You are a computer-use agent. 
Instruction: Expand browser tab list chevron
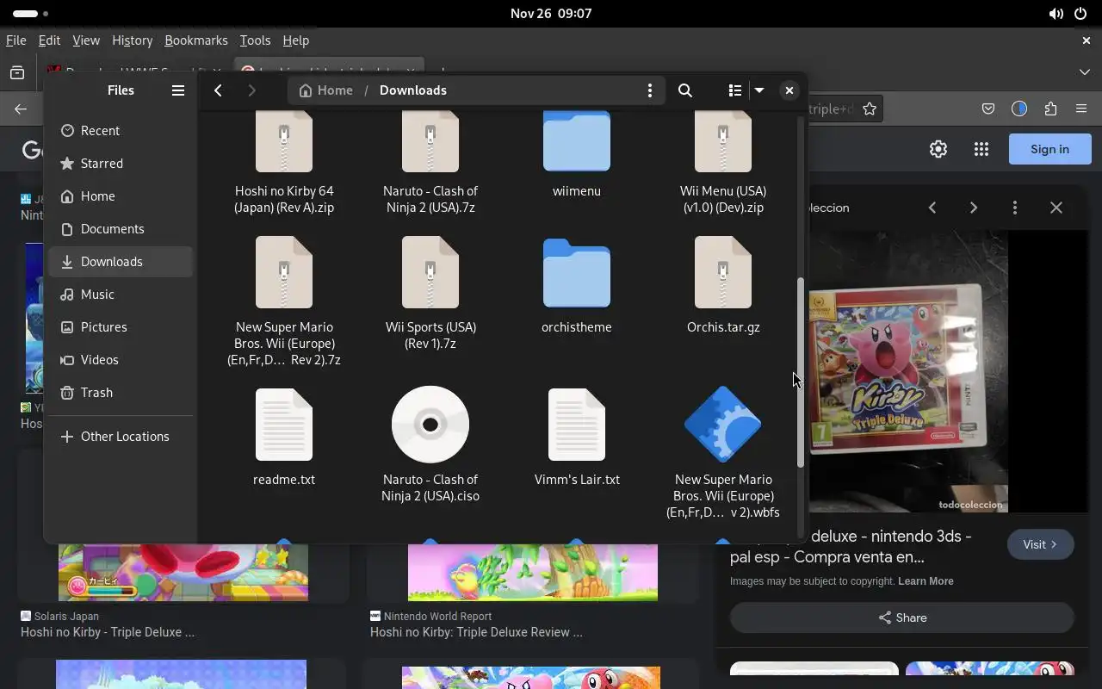click(x=1085, y=72)
